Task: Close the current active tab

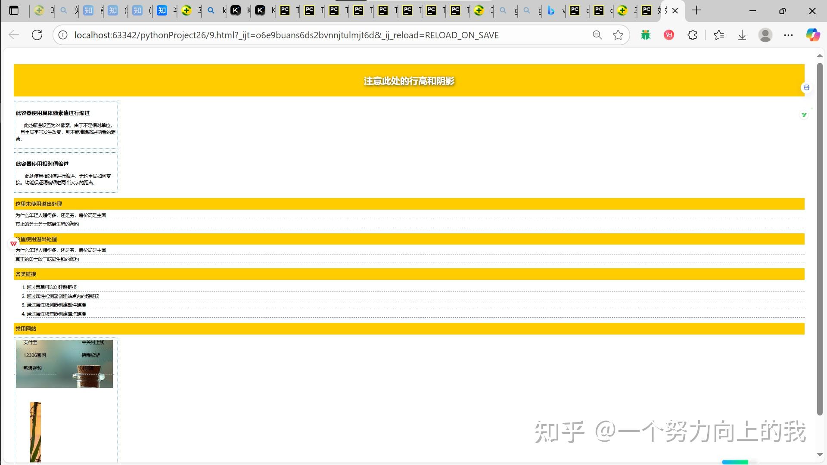Action: 675,11
